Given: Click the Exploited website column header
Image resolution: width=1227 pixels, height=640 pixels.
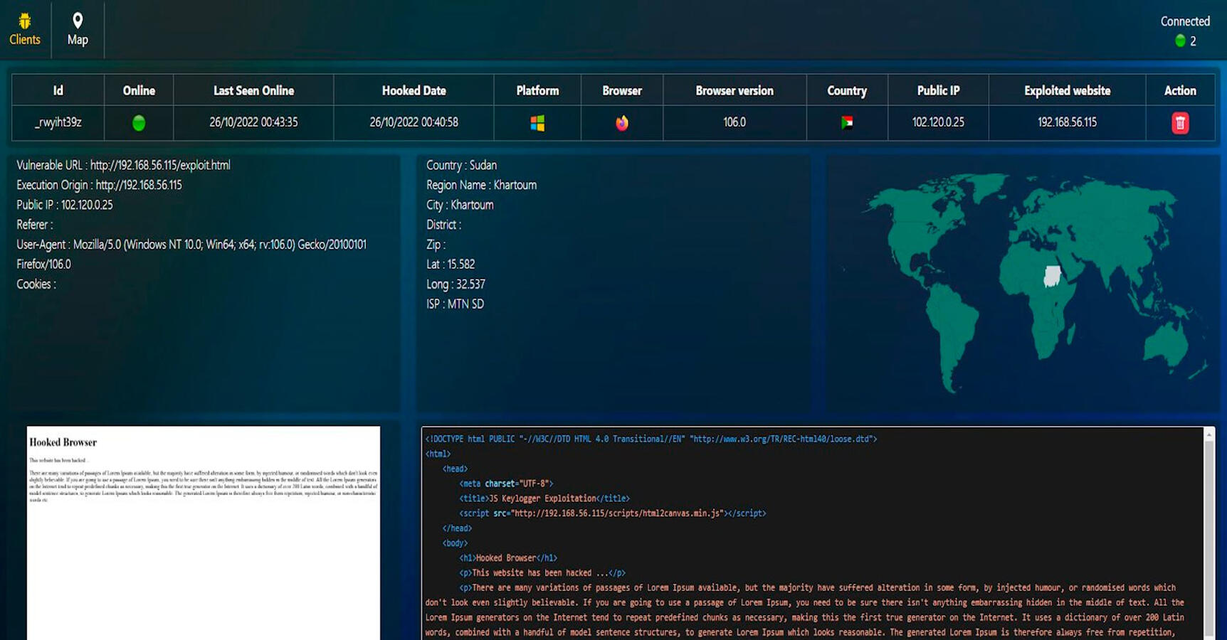Looking at the screenshot, I should (x=1067, y=90).
